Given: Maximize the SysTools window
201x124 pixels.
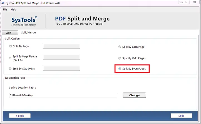Looking at the screenshot, I should [187, 2].
